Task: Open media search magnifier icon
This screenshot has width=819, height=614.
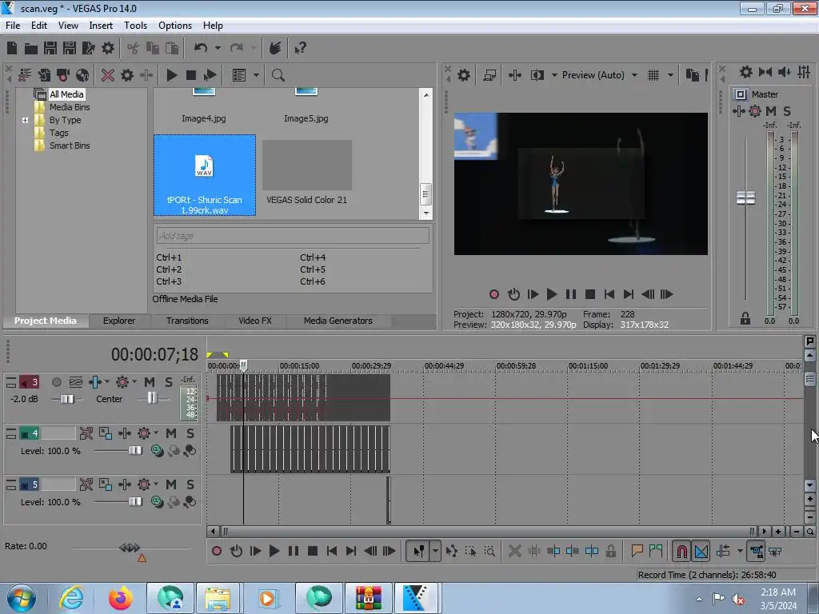Action: point(278,75)
